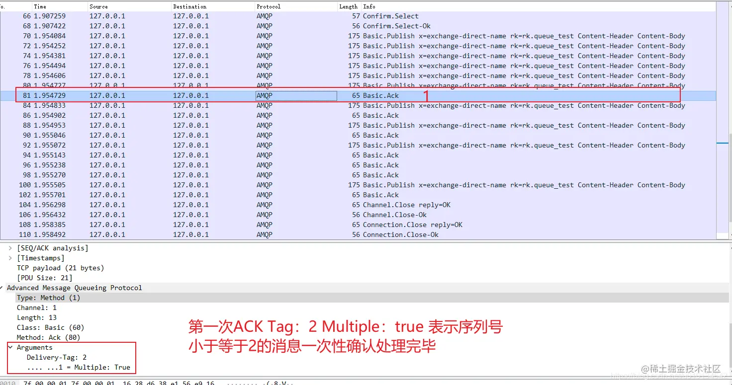This screenshot has height=385, width=732.
Task: Select the TCP payload (21 bytes) line
Action: 61,268
